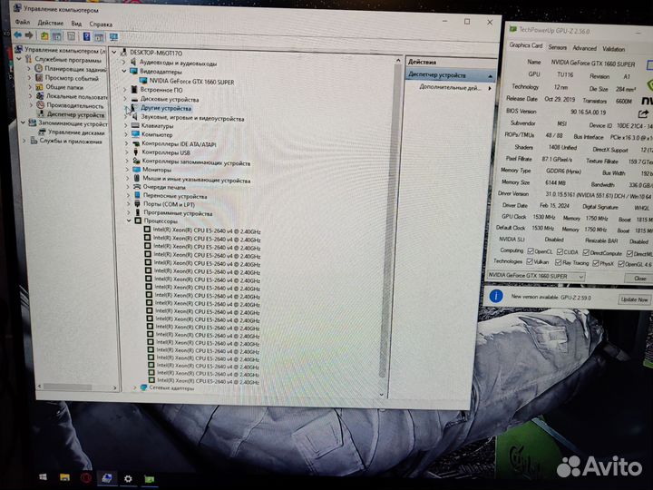This screenshot has width=653, height=490.
Task: Click the Контроллеры USB icon
Action: coord(136,152)
